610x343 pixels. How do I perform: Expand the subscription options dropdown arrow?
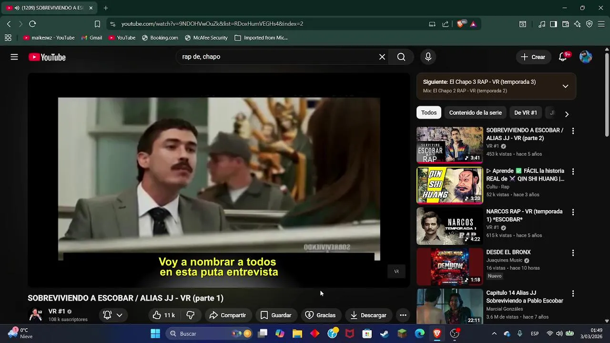click(120, 315)
